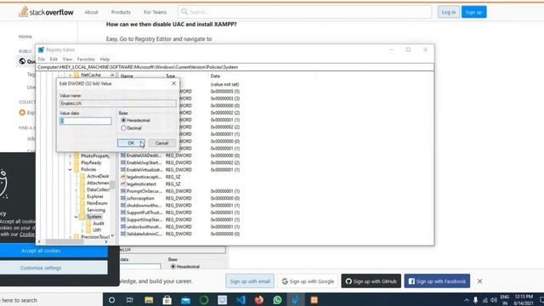Screen dimensions: 544x306
Task: Open the Favorites menu in Registry Editor
Action: coord(86,59)
